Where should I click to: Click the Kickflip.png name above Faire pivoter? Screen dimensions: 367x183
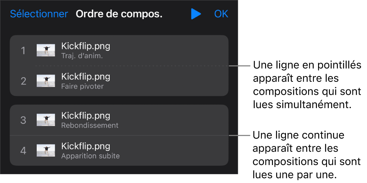click(x=86, y=77)
